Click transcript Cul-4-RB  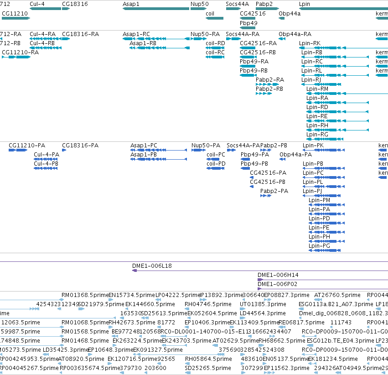click(x=46, y=48)
